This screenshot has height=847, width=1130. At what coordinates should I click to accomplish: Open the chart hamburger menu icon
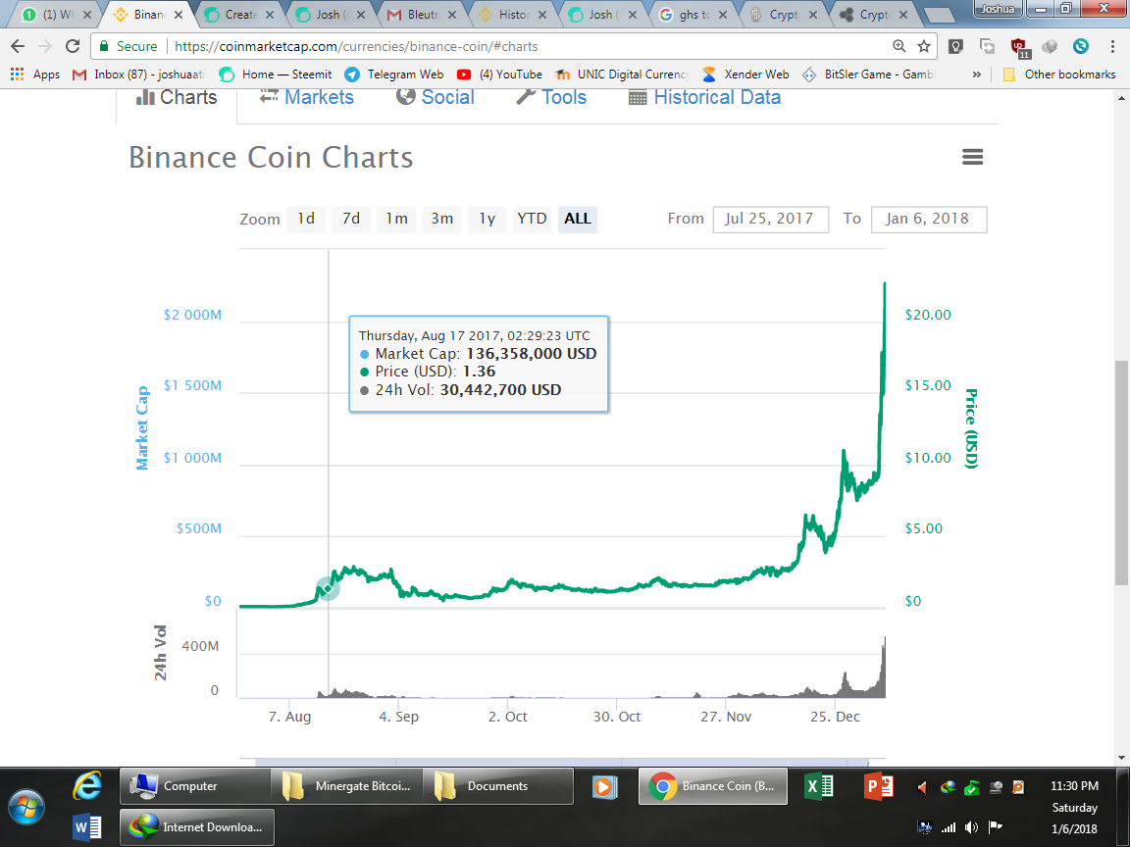(972, 157)
